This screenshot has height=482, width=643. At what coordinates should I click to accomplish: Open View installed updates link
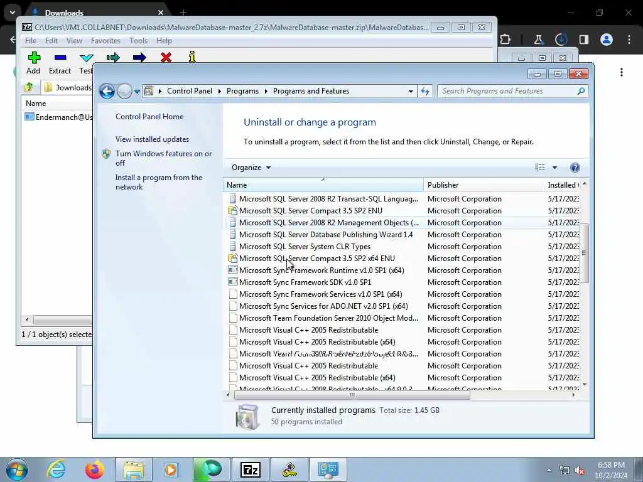152,139
